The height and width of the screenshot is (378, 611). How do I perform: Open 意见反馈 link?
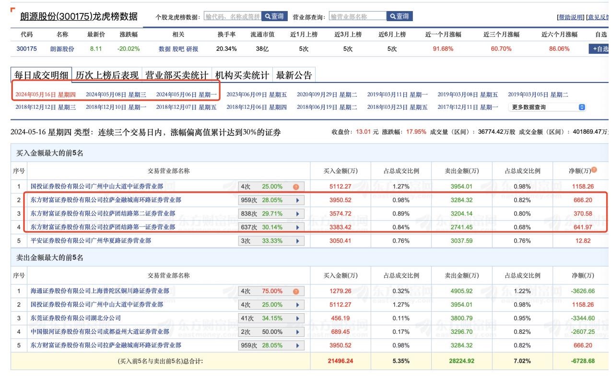click(598, 17)
